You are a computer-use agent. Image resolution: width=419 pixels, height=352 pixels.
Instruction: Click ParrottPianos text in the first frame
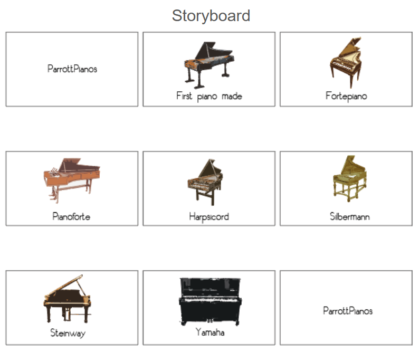(72, 69)
